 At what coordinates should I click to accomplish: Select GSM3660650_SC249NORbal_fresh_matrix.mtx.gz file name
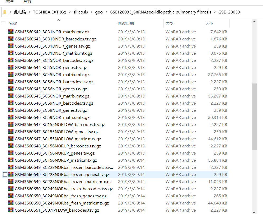tap(62, 203)
